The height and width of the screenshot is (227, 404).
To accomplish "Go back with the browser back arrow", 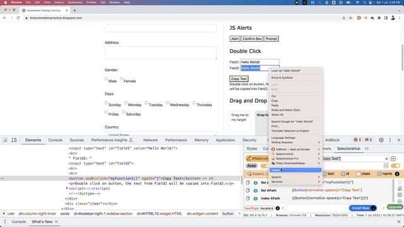I will pyautogui.click(x=4, y=18).
